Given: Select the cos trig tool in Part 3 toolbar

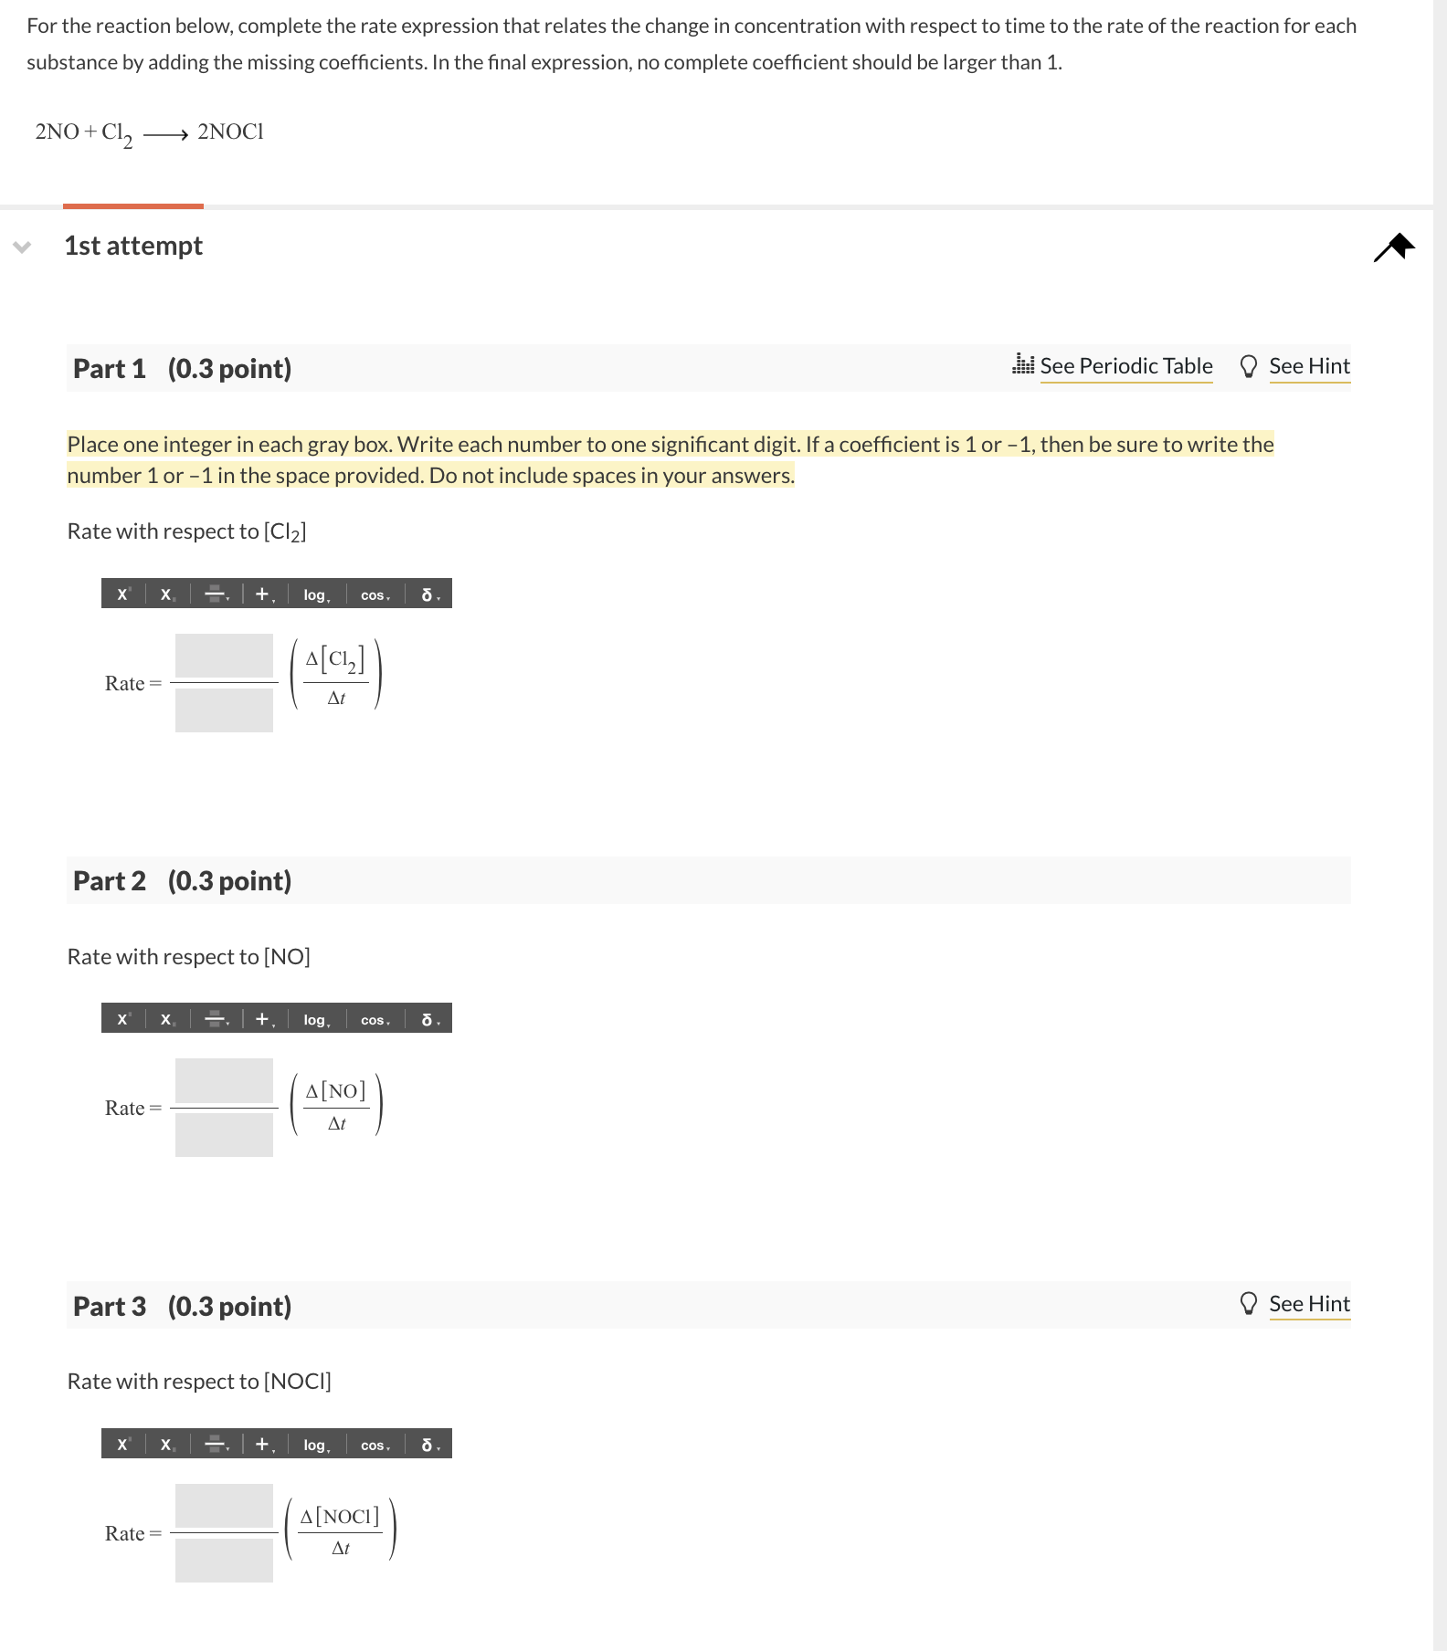Looking at the screenshot, I should point(373,1446).
